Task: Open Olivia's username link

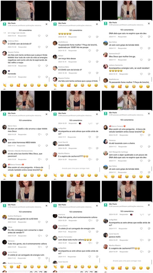Action: pyautogui.click(x=10, y=227)
